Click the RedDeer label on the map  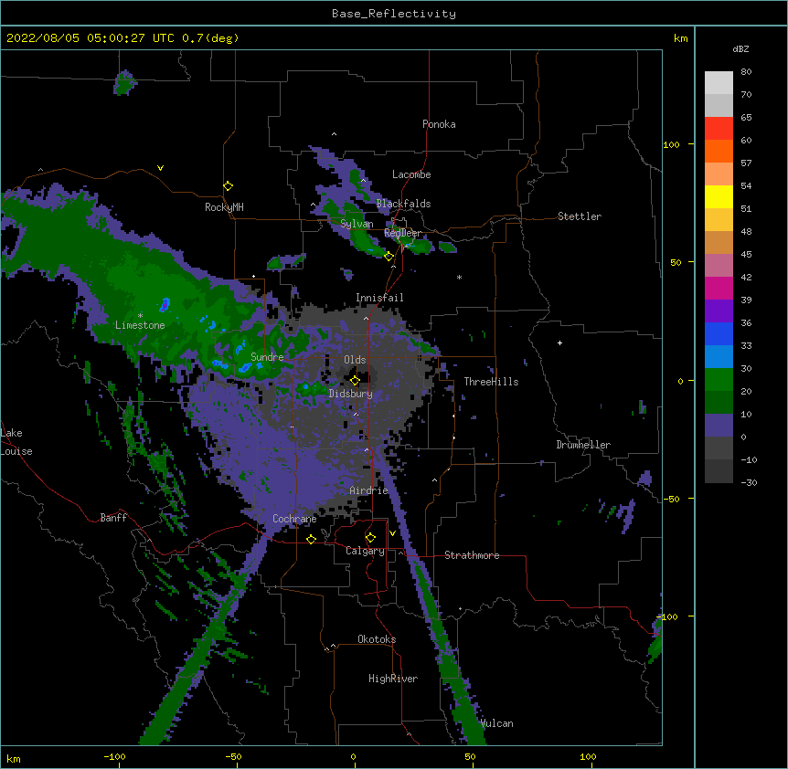402,233
